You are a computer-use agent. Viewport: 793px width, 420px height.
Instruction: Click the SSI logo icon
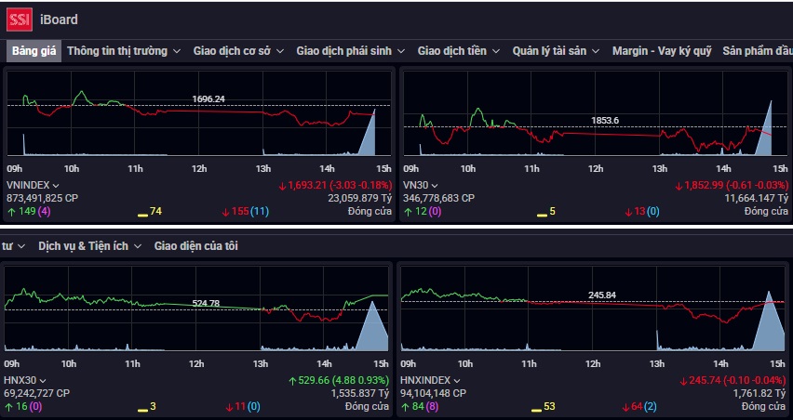pos(19,19)
